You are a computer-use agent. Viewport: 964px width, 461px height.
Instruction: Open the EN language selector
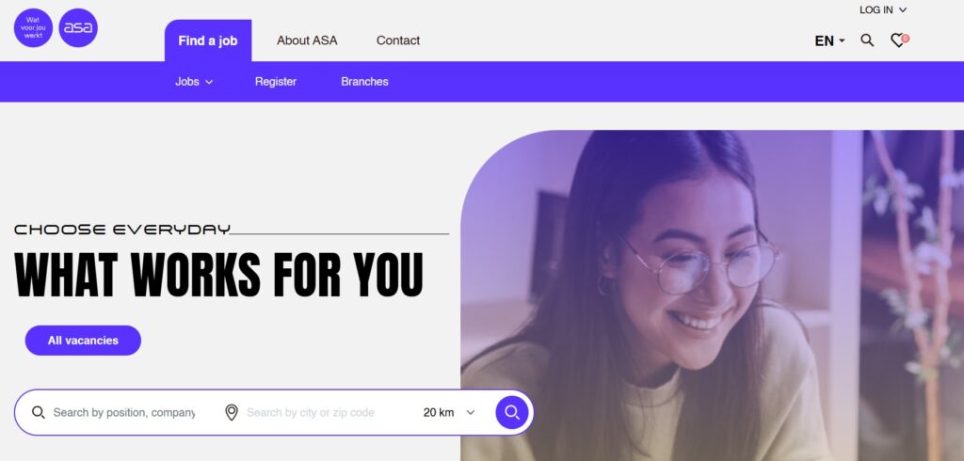pos(829,41)
